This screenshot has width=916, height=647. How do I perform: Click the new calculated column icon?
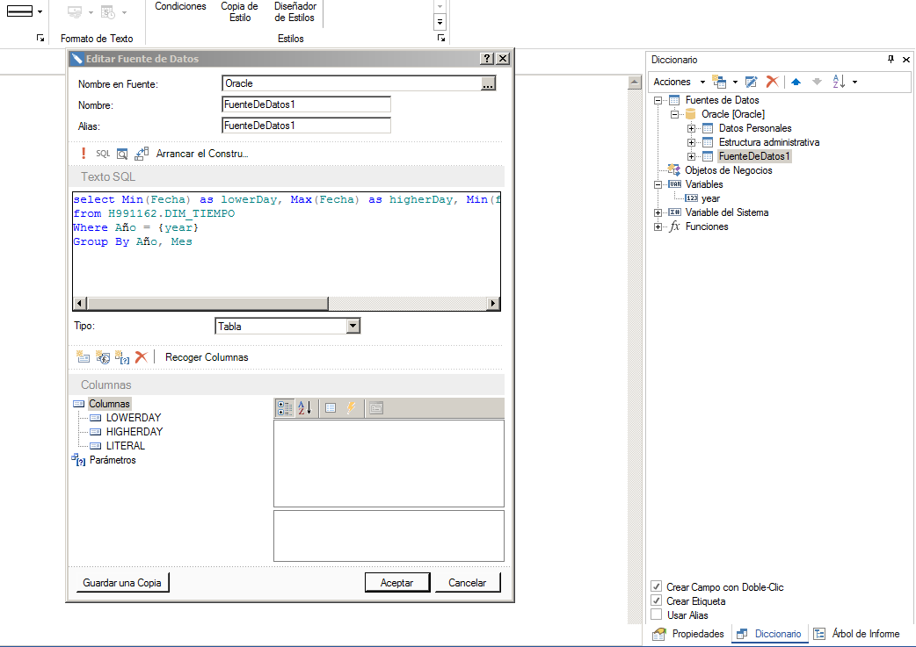click(x=103, y=357)
